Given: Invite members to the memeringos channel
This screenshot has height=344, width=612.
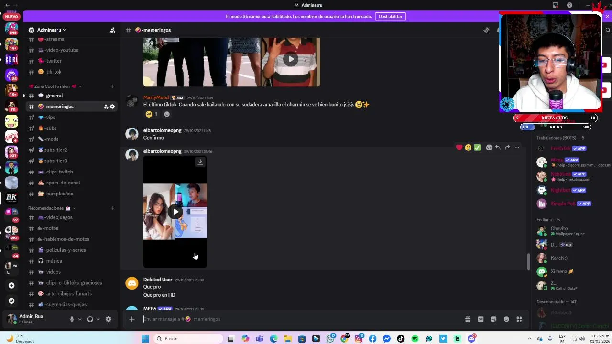Looking at the screenshot, I should pos(106,107).
